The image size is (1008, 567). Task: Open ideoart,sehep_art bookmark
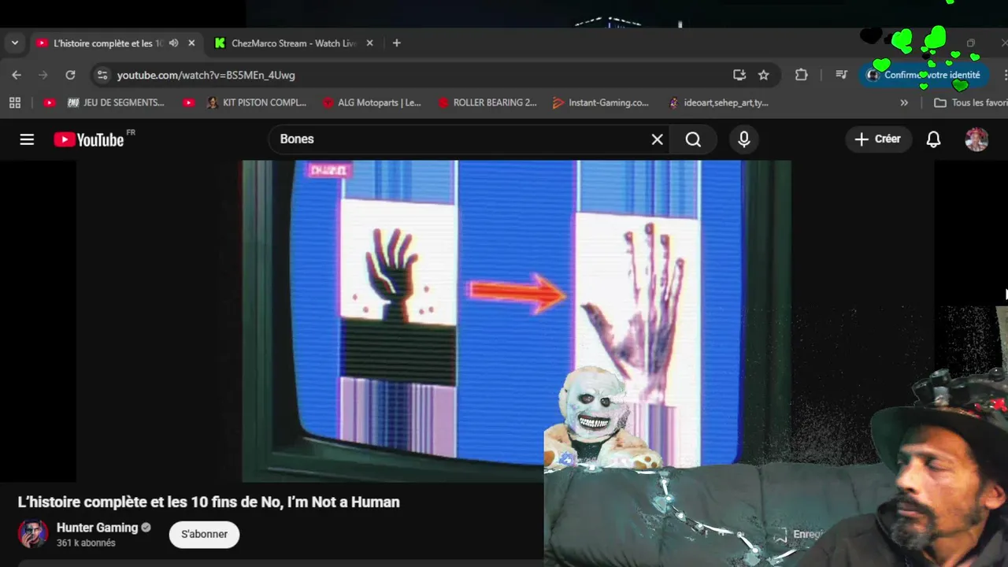[718, 102]
